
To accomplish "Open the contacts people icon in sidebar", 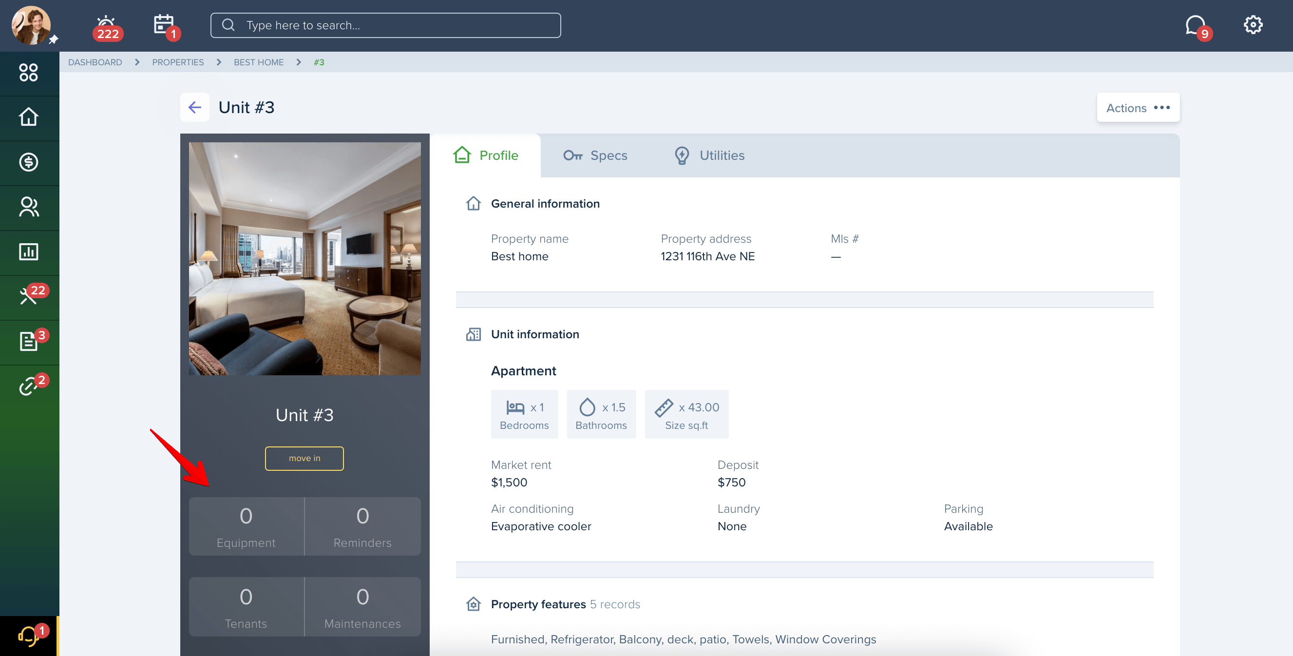I will click(x=29, y=207).
